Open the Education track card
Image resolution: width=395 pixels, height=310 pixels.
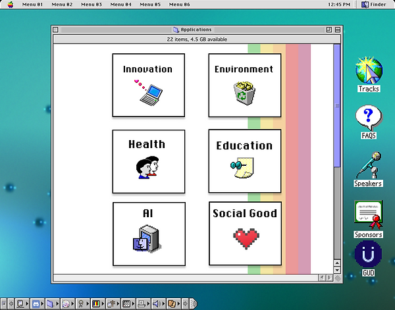pyautogui.click(x=245, y=161)
